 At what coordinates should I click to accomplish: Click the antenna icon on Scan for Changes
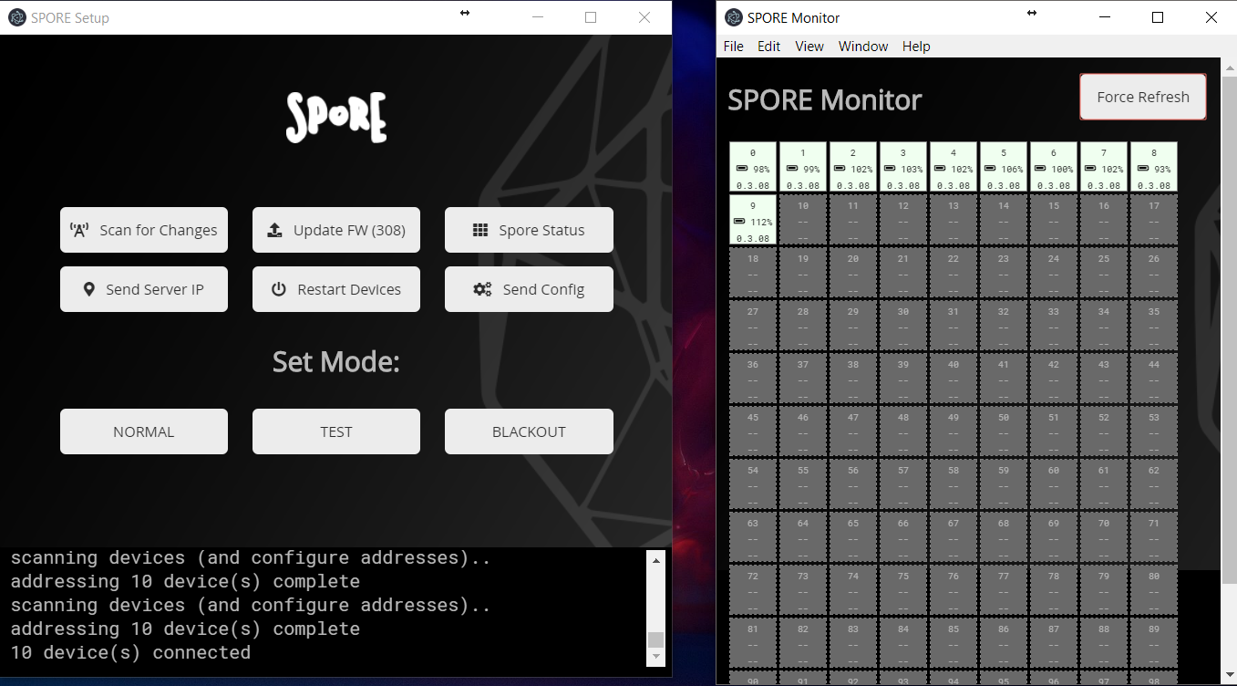pos(79,230)
